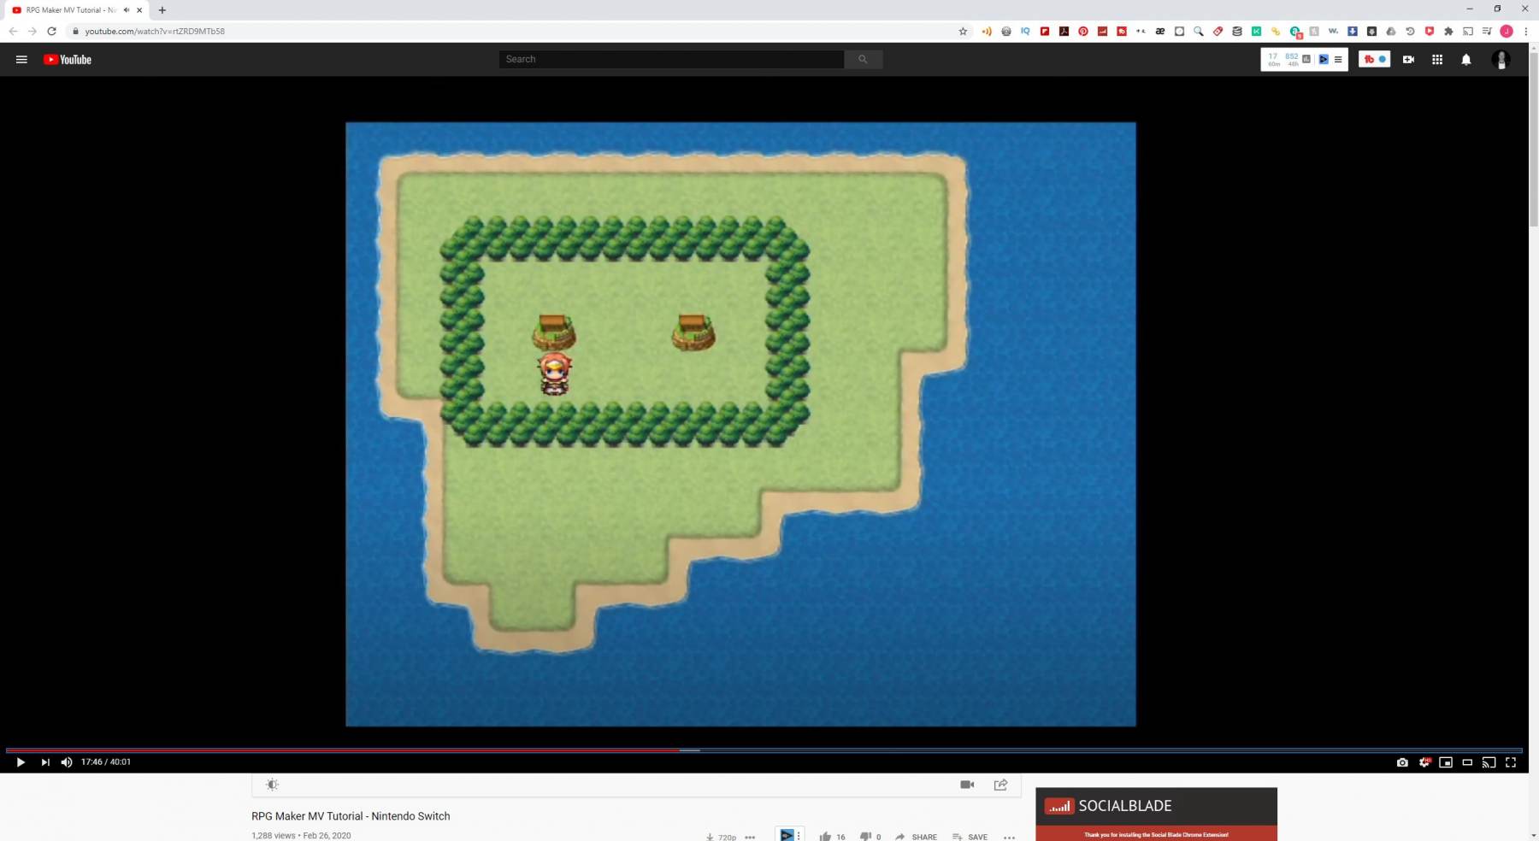Open the YouTube apps grid
Image resolution: width=1539 pixels, height=841 pixels.
1437,59
